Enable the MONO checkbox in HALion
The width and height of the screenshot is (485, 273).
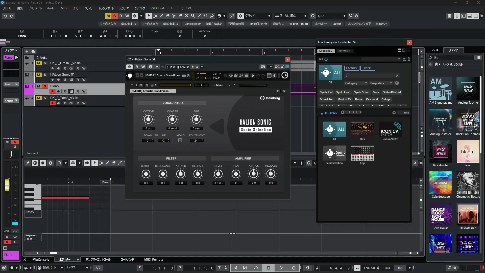coord(180,140)
